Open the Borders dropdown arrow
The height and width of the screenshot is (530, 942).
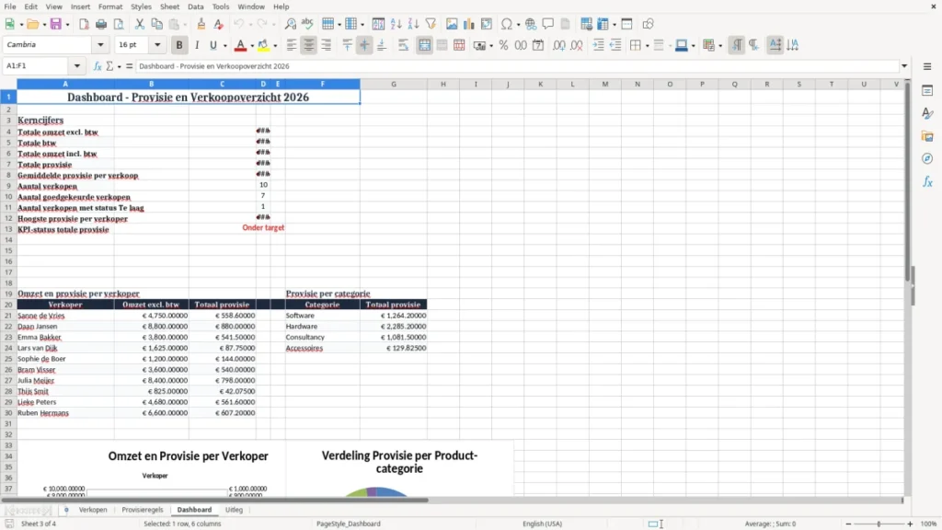tap(647, 46)
